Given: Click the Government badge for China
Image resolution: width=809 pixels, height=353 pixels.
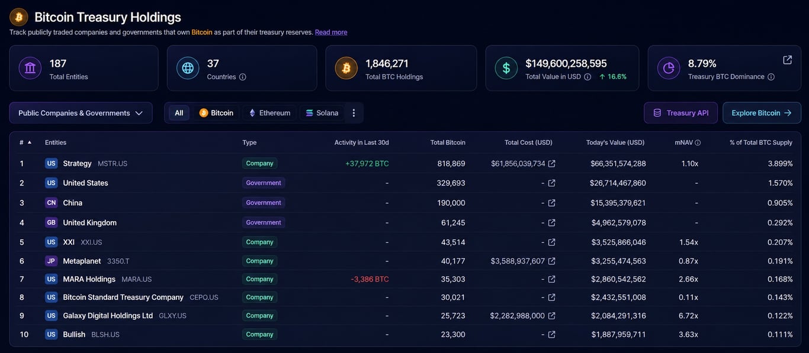Looking at the screenshot, I should point(264,203).
